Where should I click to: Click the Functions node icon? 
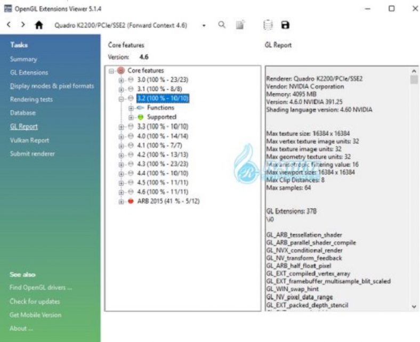140,108
